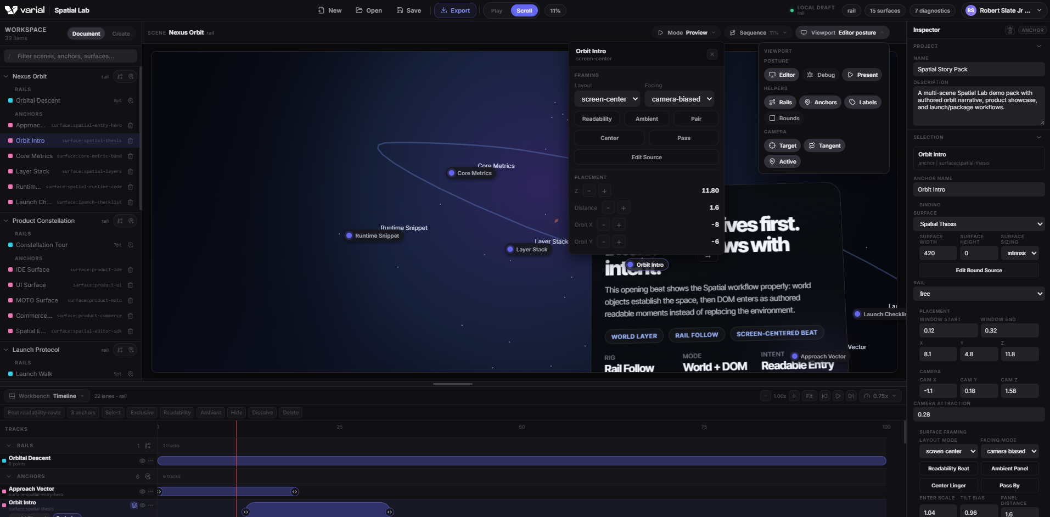Close the Orbit Intro framing popup
This screenshot has width=1050, height=517.
click(712, 54)
